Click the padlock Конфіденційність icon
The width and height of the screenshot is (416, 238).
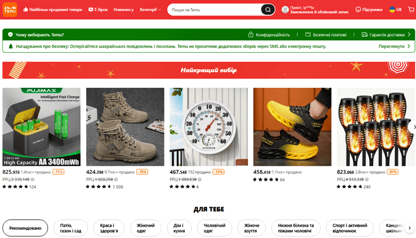250,34
